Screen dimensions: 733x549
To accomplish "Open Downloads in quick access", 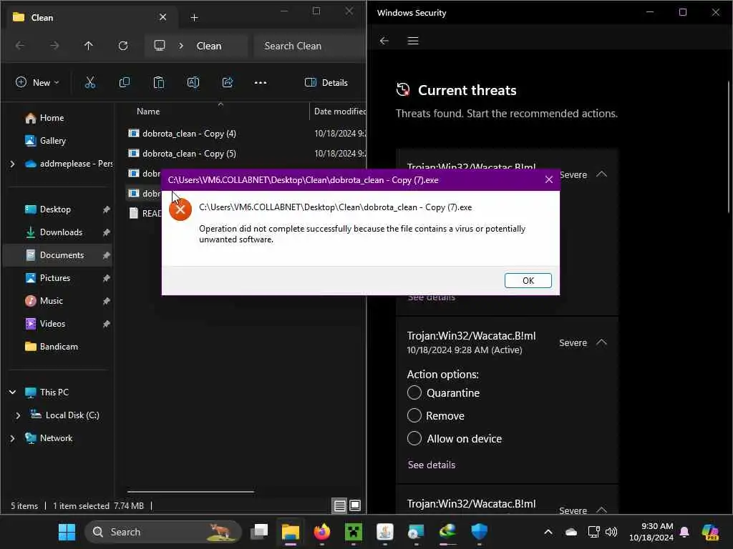I will click(x=61, y=232).
